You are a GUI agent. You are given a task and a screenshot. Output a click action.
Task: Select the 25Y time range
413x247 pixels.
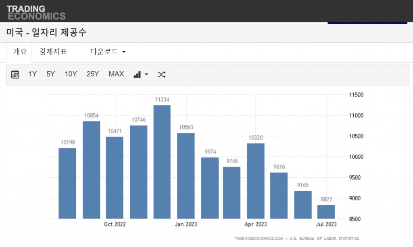tap(92, 74)
